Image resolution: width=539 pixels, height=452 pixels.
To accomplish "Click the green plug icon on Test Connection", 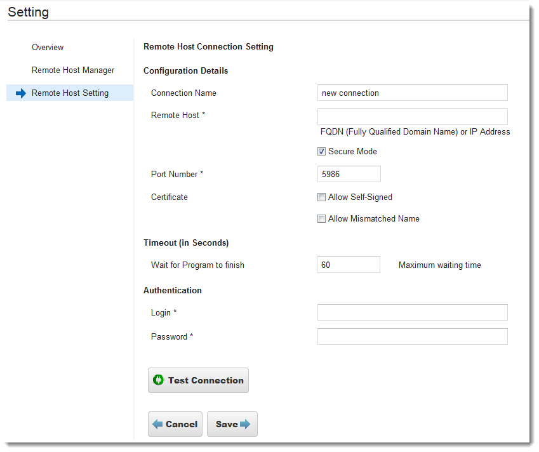I will [x=158, y=380].
